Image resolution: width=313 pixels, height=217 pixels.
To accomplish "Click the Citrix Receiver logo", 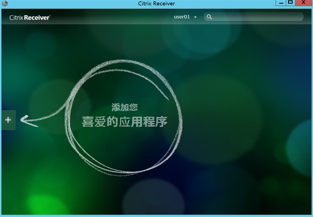I will [x=30, y=18].
